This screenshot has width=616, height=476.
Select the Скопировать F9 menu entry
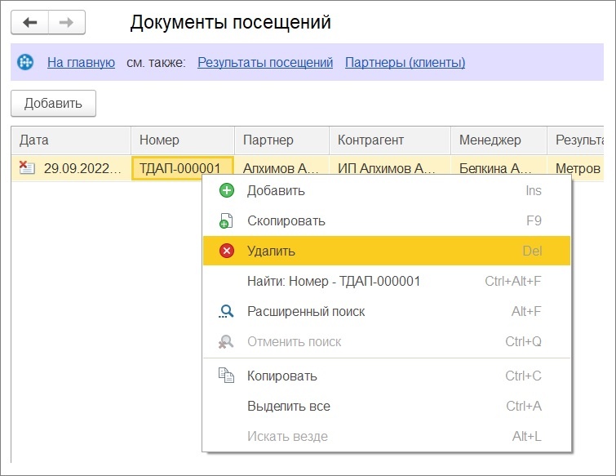pos(387,221)
